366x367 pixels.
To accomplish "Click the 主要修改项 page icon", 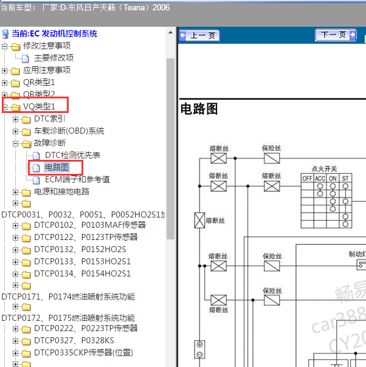I will click(26, 58).
